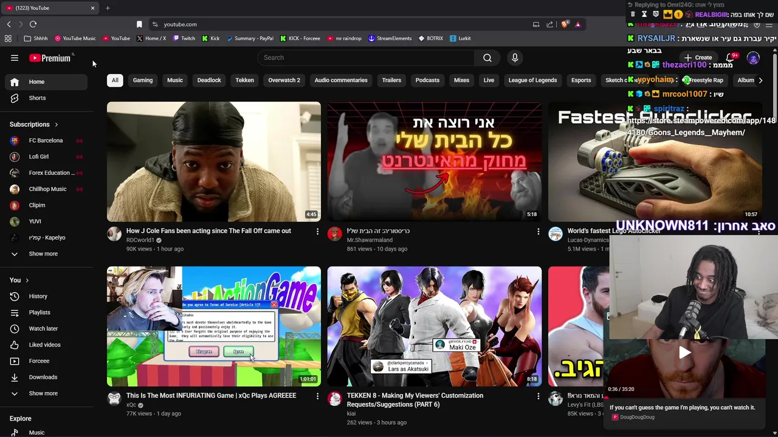Open History in the sidebar
Image resolution: width=778 pixels, height=437 pixels.
[x=46, y=296]
